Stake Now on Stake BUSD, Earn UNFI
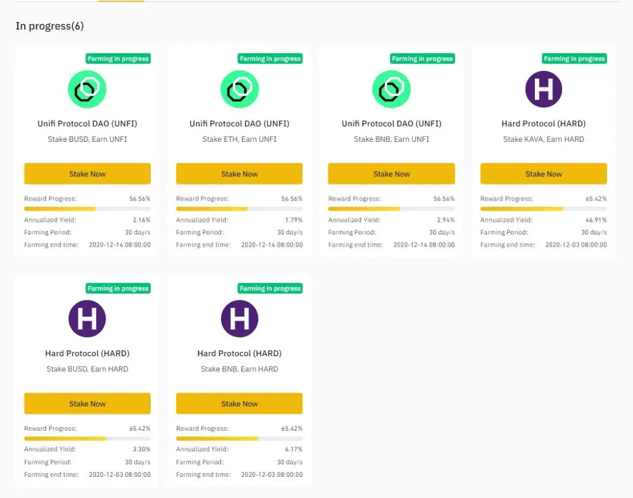 87,174
